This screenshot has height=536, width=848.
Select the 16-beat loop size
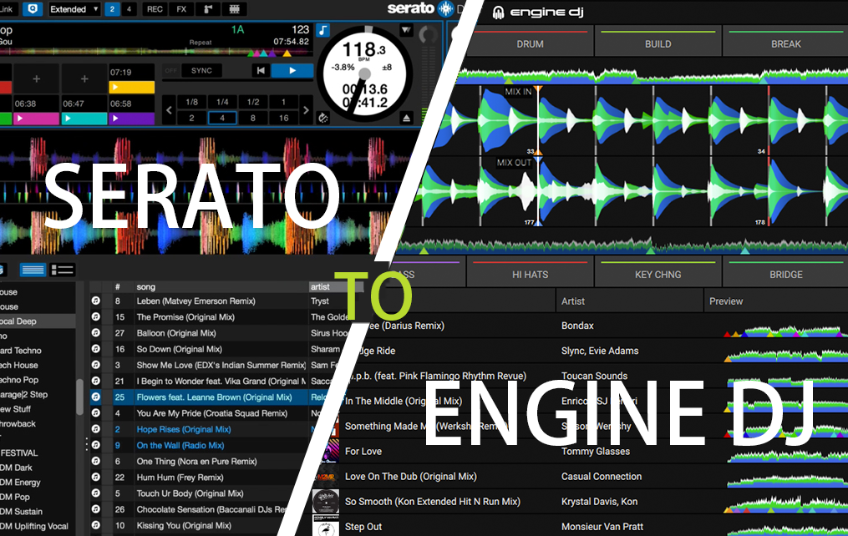[284, 118]
